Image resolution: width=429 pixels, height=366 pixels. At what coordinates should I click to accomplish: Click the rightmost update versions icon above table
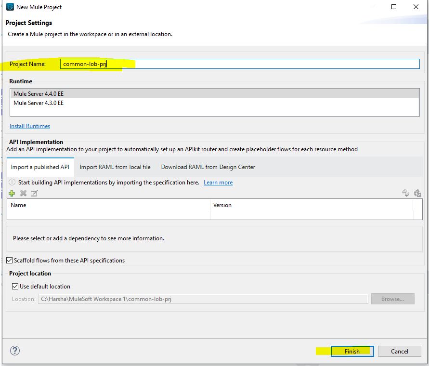pos(417,193)
